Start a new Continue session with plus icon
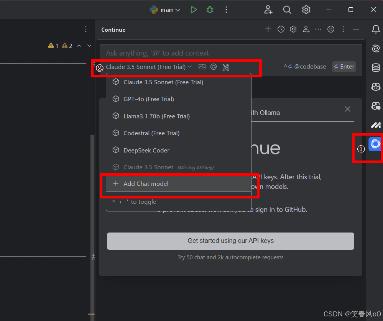Image resolution: width=383 pixels, height=321 pixels. pos(268,29)
